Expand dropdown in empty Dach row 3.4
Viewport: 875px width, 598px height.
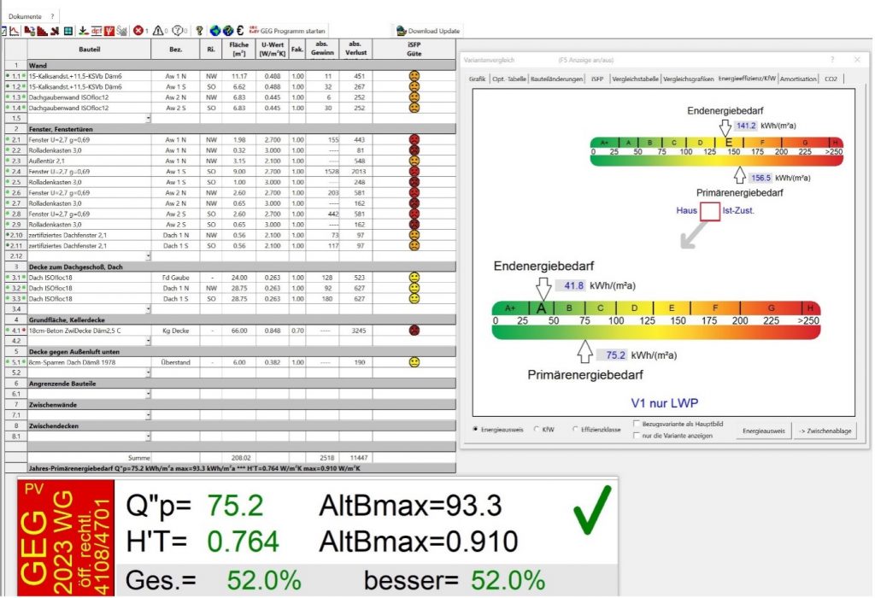point(148,309)
